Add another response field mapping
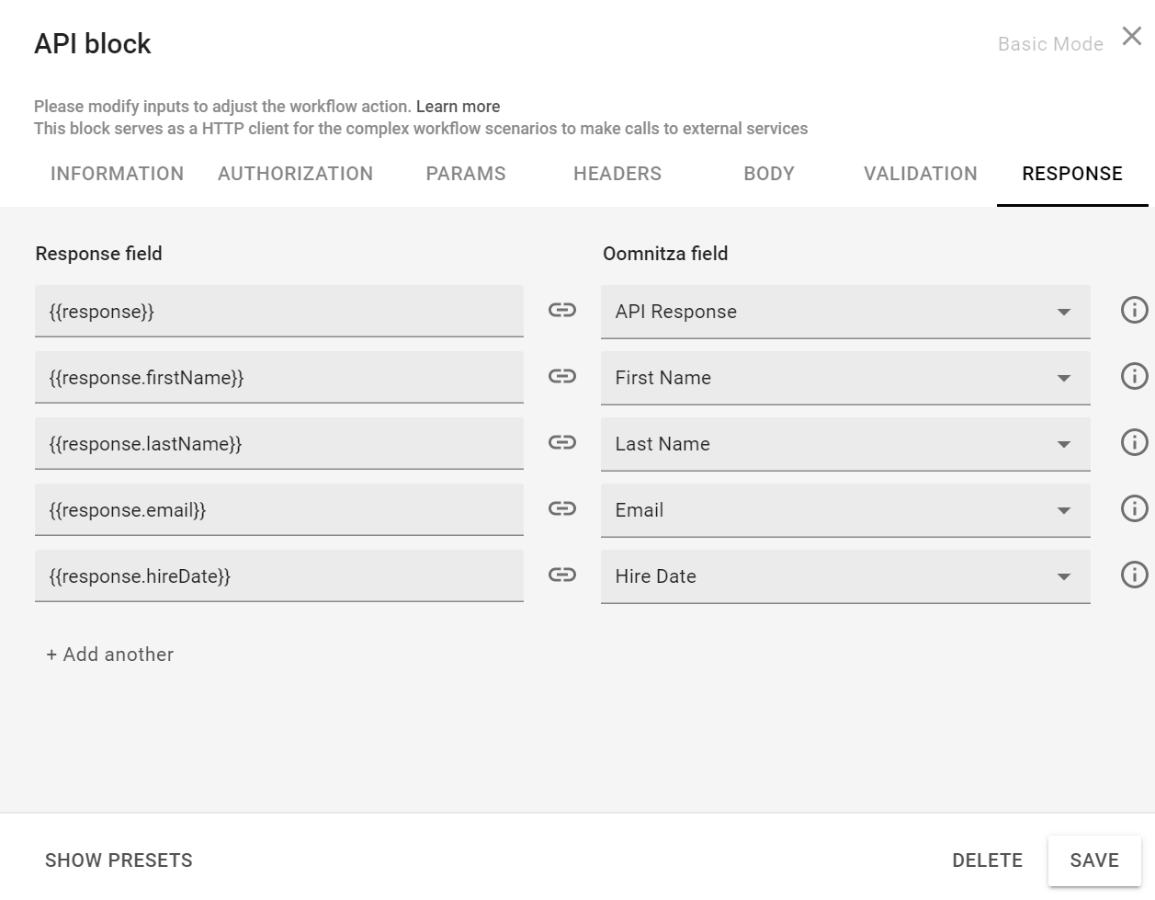 (109, 655)
